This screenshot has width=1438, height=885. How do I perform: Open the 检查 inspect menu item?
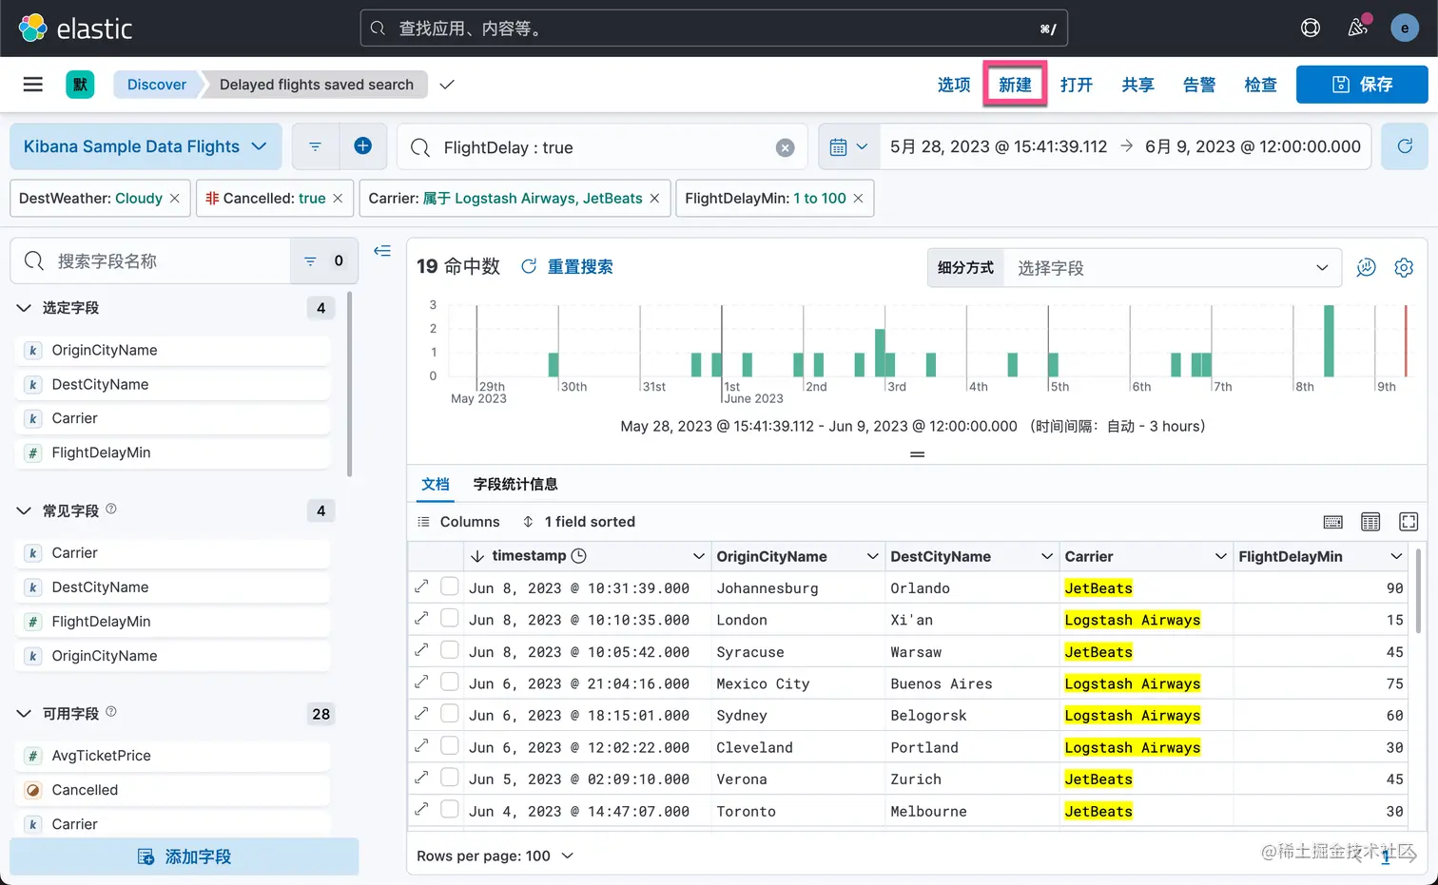coord(1260,85)
